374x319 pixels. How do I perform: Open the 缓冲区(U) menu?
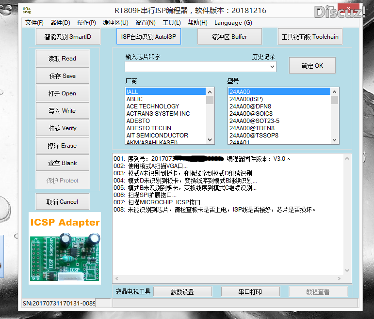[x=115, y=23]
